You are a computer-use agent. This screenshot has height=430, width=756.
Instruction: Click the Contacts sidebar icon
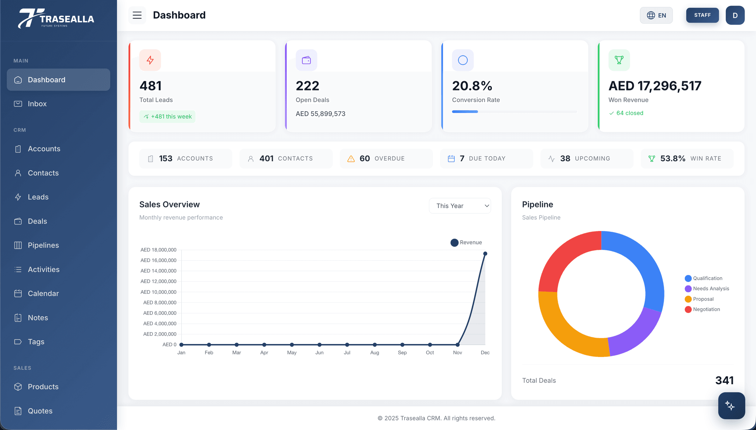(18, 173)
